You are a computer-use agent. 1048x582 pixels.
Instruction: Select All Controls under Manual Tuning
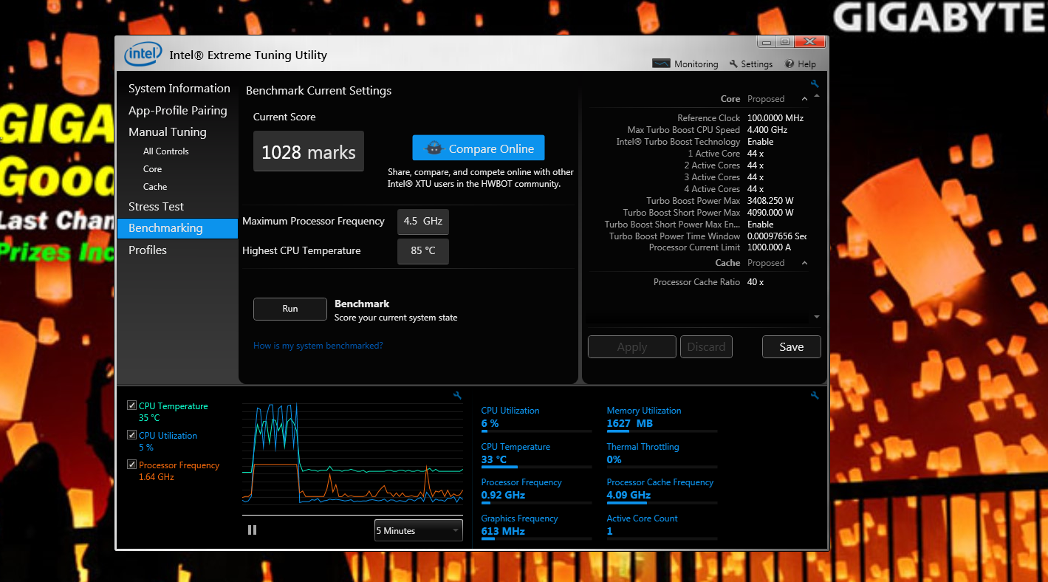click(166, 151)
